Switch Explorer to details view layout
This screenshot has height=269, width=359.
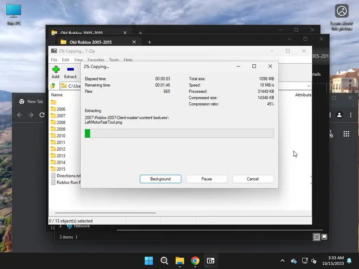click(317, 237)
